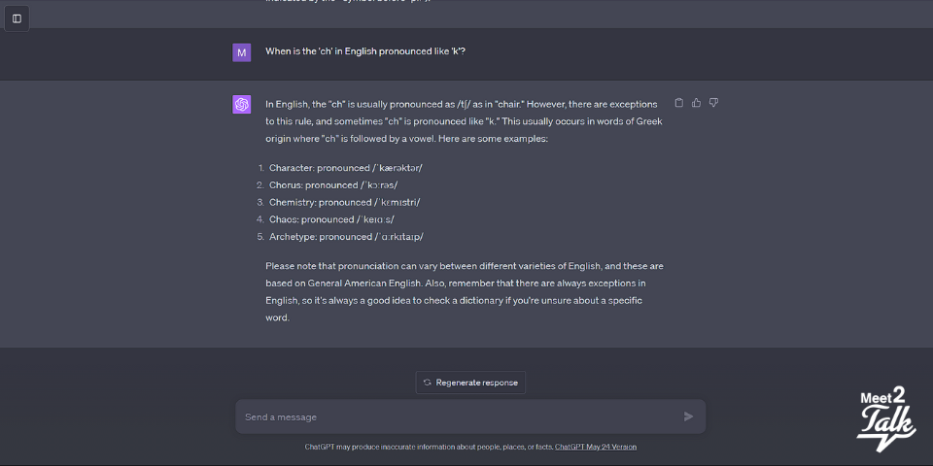Select the "Chorus" example list item
The width and height of the screenshot is (933, 466).
tap(333, 185)
